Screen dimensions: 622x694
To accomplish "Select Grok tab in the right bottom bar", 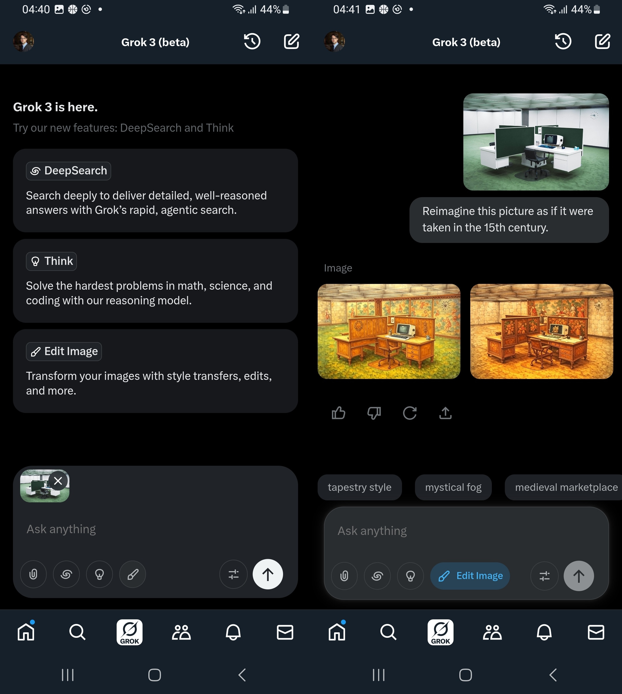I will 441,632.
